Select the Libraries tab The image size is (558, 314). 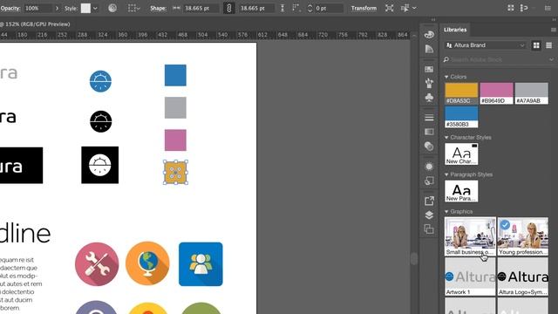pos(455,30)
